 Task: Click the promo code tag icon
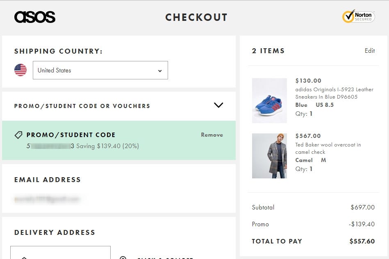coord(18,135)
